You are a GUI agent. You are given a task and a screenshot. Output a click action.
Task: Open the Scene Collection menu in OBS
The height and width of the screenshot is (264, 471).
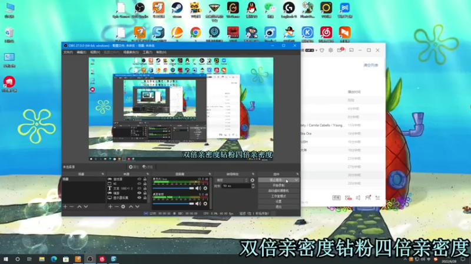click(x=131, y=52)
